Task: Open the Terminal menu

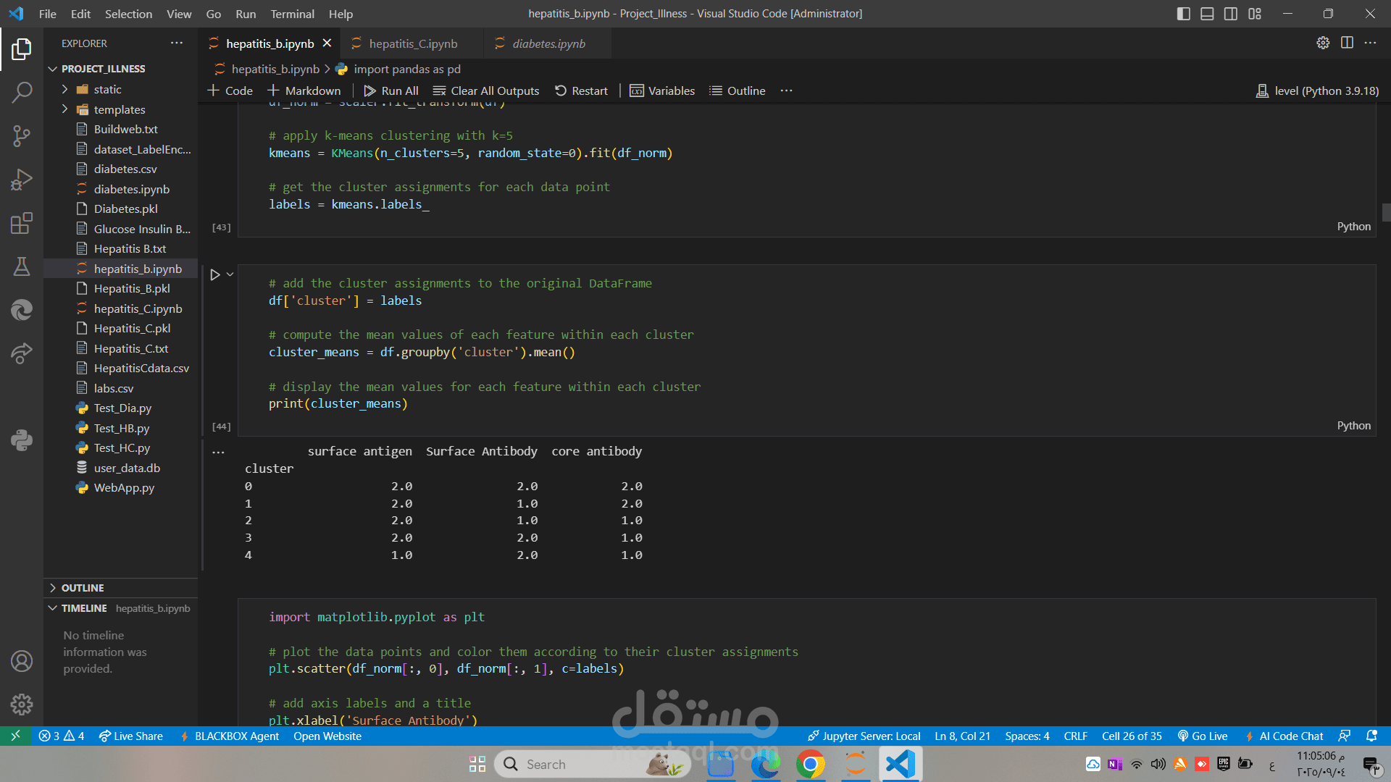Action: (292, 14)
